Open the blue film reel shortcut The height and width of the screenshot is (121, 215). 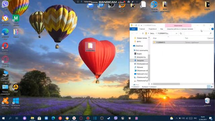154,6
